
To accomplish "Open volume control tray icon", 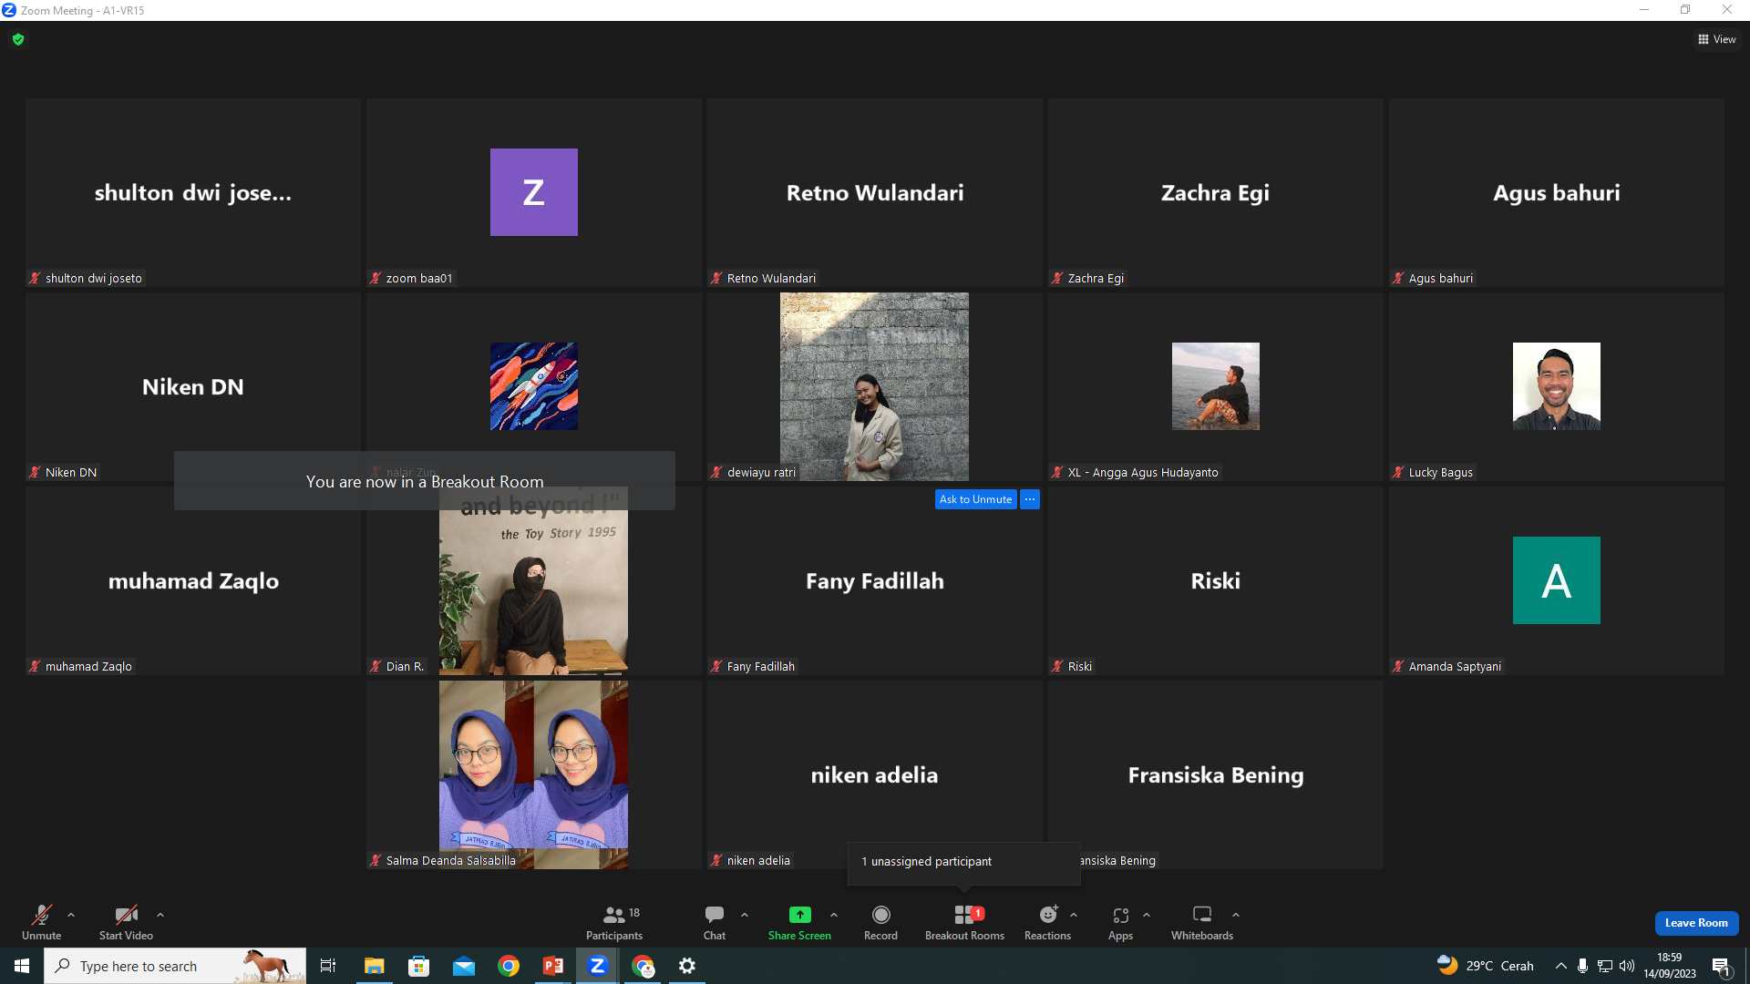I will (x=1627, y=966).
